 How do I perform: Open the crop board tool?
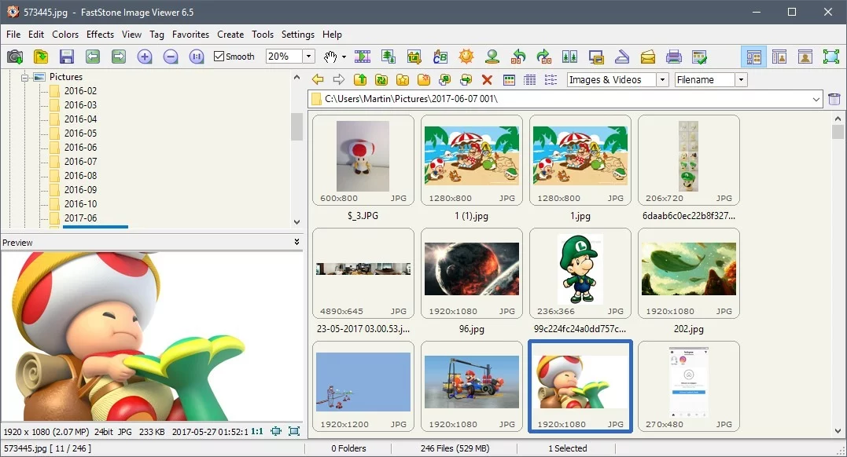pos(414,57)
